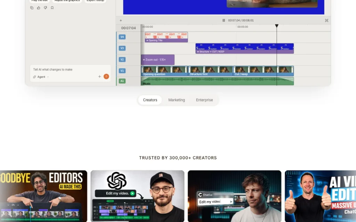Select the V2 track label
This screenshot has width=356, height=222.
[122, 60]
